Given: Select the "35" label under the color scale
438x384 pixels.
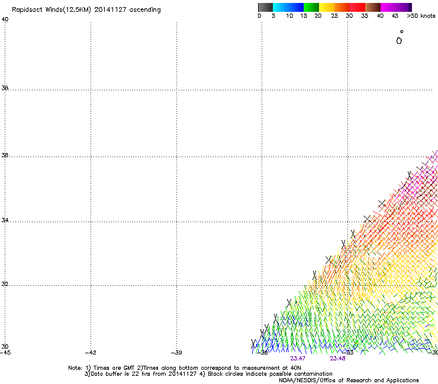Looking at the screenshot, I should click(365, 16).
